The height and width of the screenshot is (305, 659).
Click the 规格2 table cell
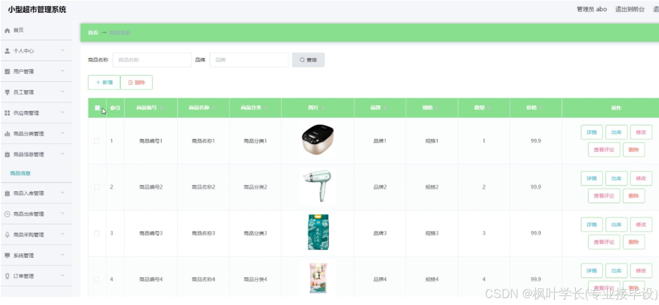click(432, 187)
